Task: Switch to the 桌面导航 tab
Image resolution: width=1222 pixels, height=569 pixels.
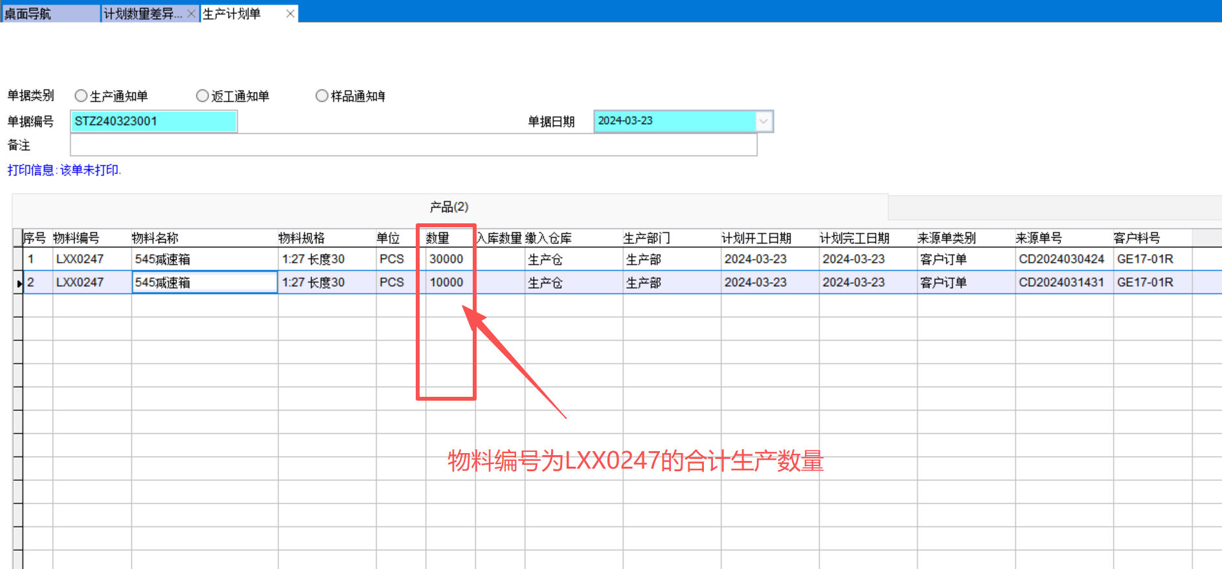Action: point(49,14)
